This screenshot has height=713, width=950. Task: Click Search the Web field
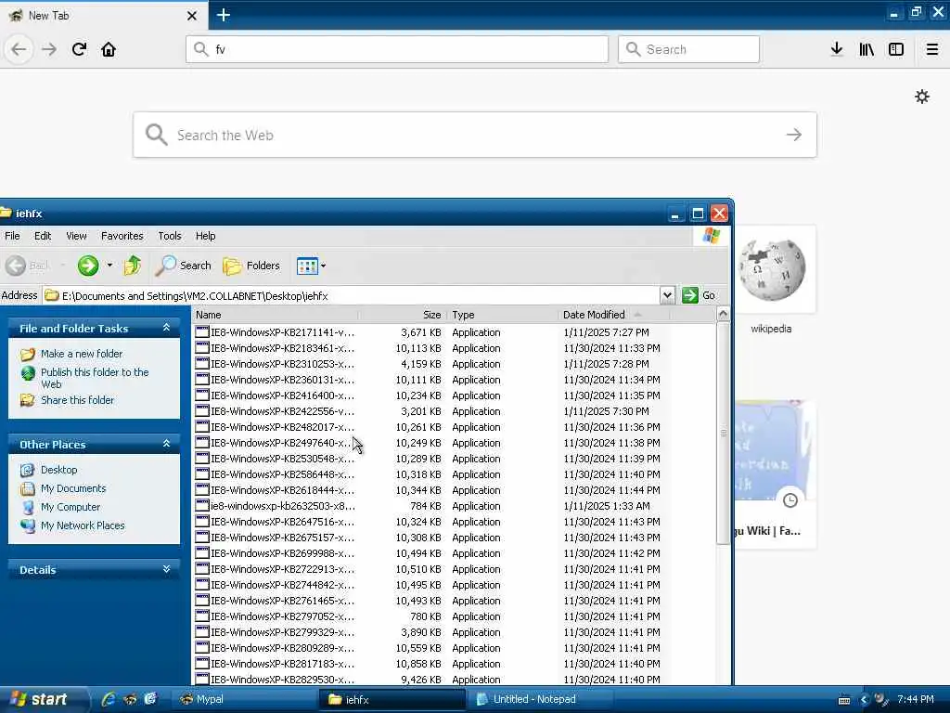pyautogui.click(x=474, y=135)
